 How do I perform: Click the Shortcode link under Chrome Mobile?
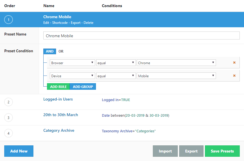61,23
